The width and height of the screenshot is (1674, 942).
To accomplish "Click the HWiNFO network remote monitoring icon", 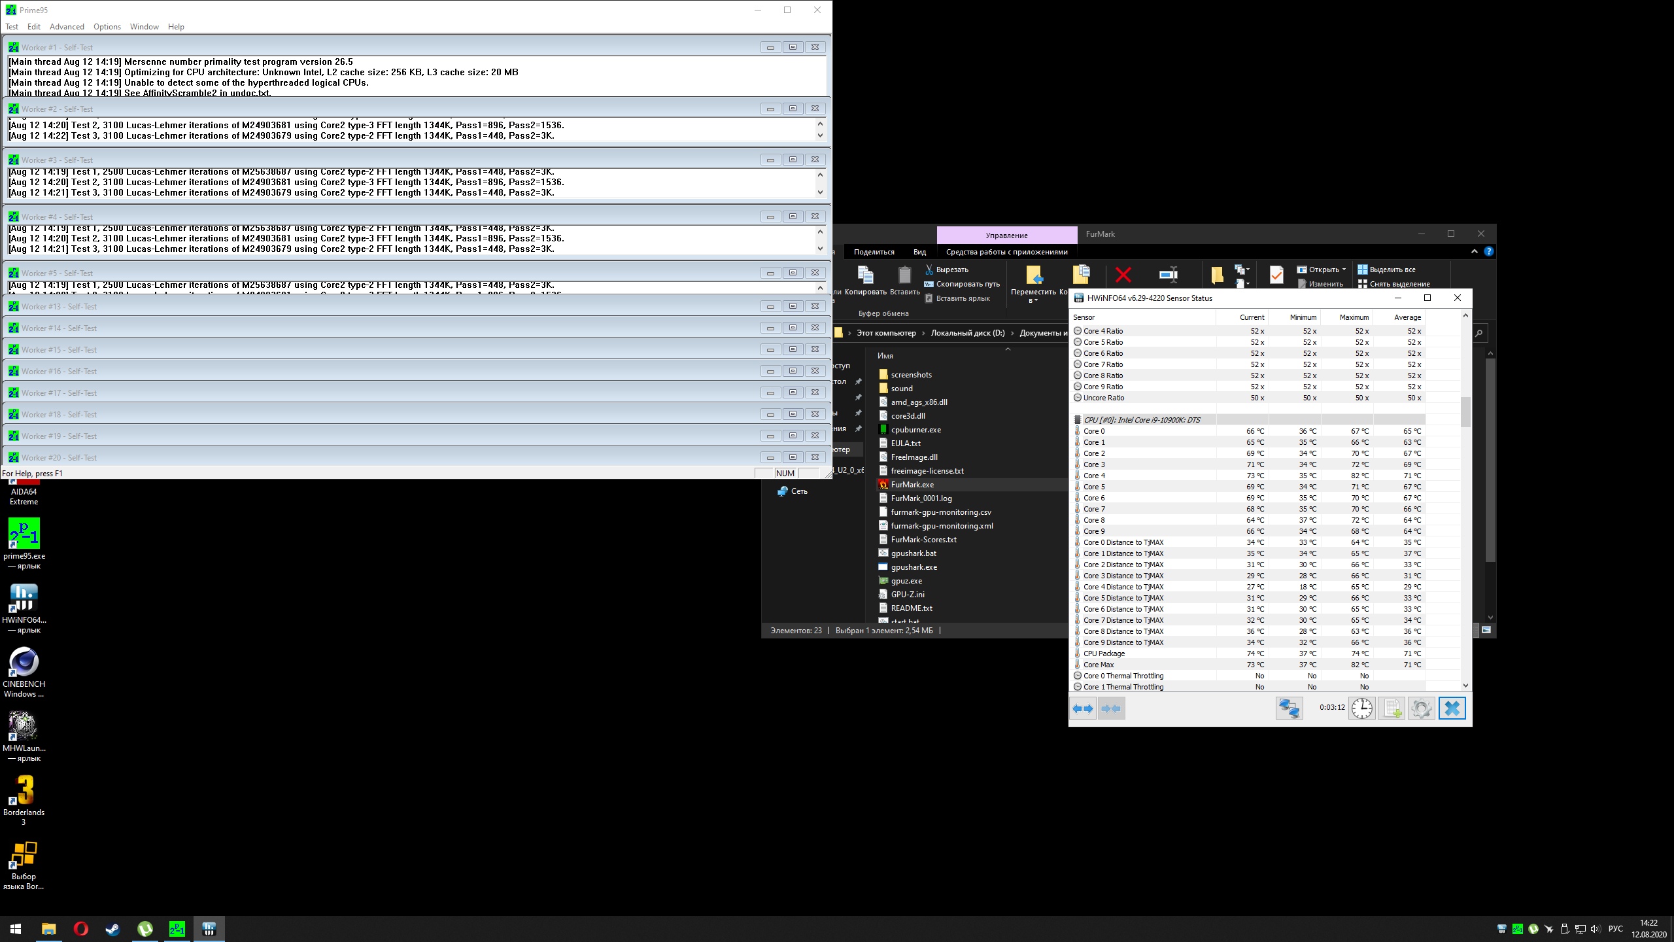I will [x=1289, y=708].
